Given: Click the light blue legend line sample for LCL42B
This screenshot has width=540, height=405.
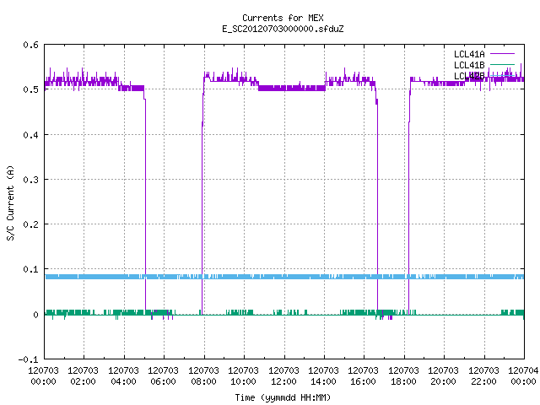Looking at the screenshot, I should coord(502,75).
